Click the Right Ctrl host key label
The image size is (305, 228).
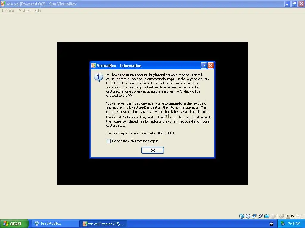(298, 216)
